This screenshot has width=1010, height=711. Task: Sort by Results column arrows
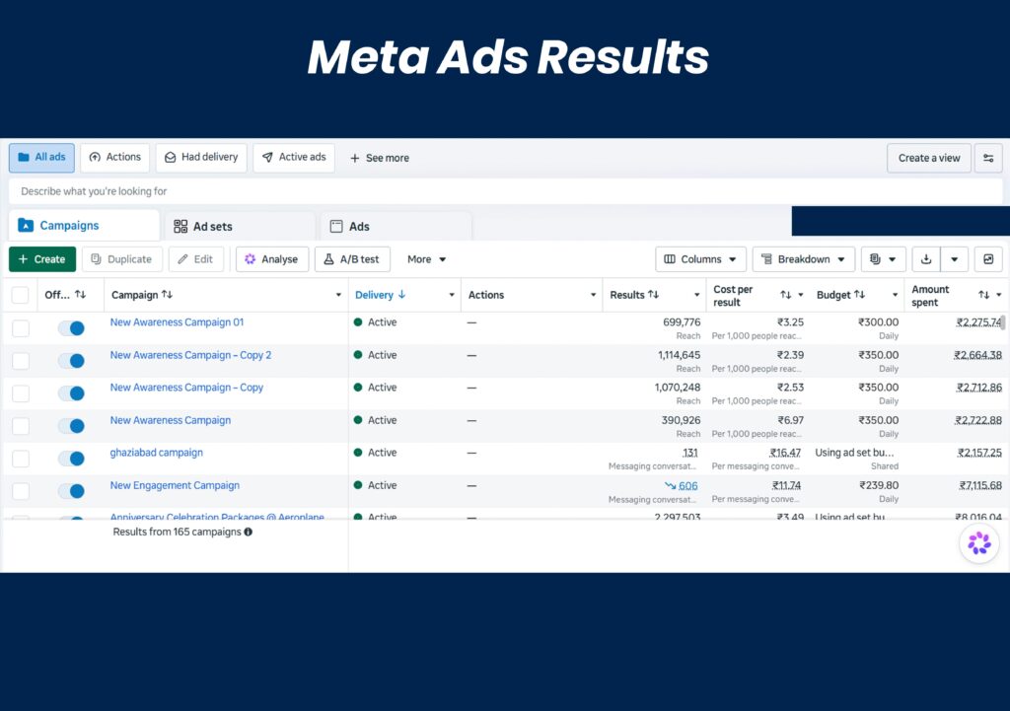(653, 294)
